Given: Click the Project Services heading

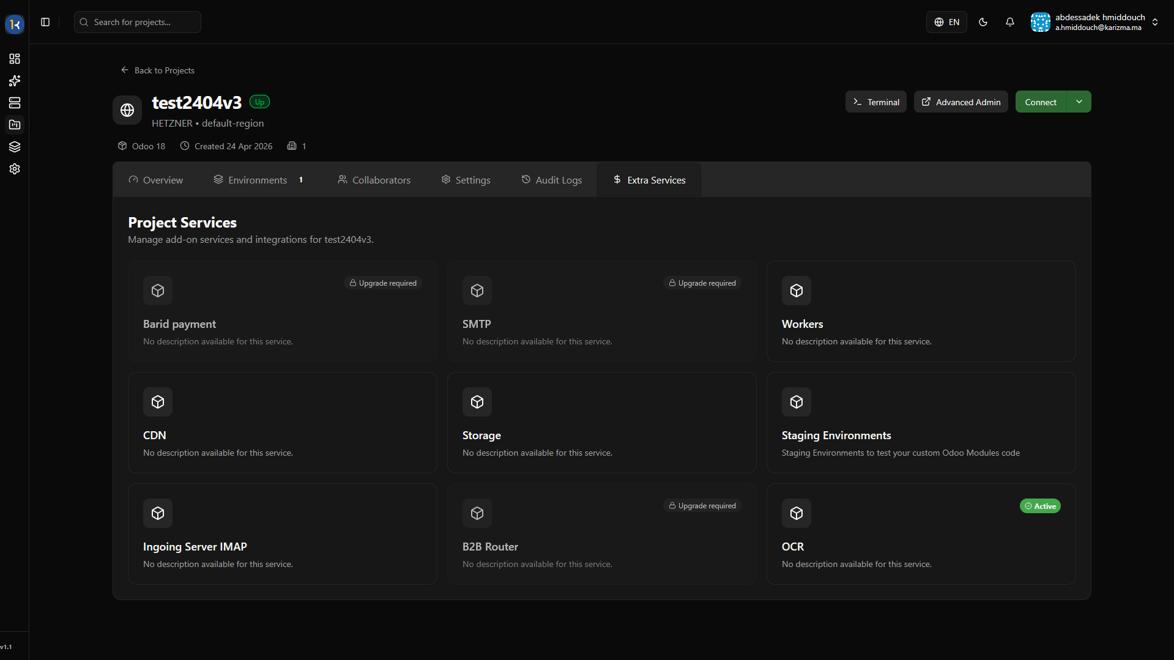Looking at the screenshot, I should (x=182, y=223).
